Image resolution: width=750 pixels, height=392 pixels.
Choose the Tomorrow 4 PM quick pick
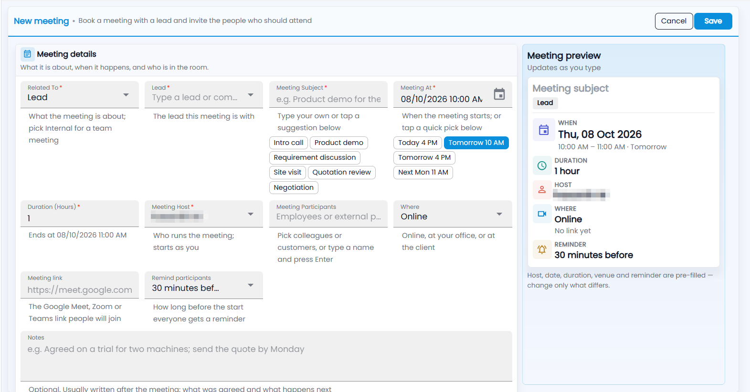[x=424, y=157]
